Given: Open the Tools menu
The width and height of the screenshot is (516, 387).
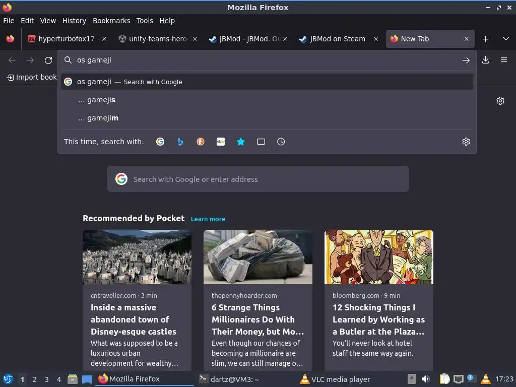Looking at the screenshot, I should click(x=145, y=21).
